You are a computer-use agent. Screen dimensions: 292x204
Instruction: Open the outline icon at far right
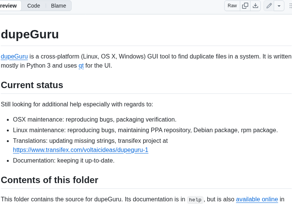tap(290, 6)
